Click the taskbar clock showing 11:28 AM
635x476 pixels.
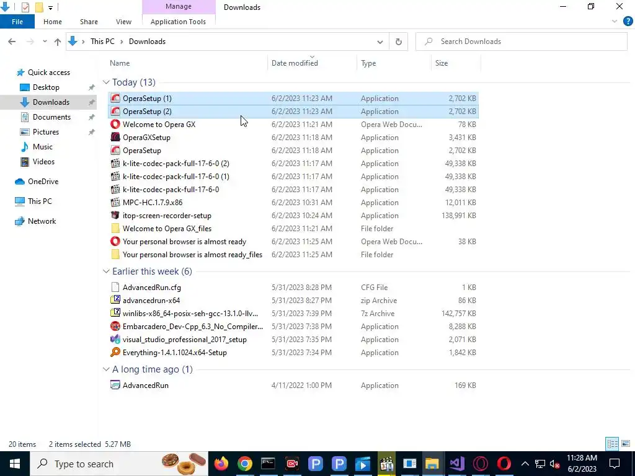(582, 464)
